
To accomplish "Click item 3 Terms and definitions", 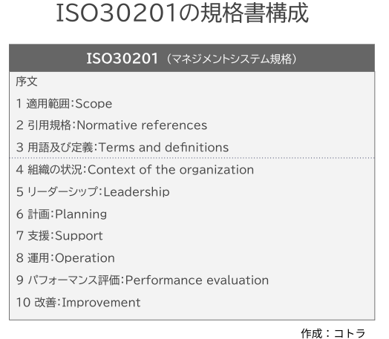I will 122,147.
